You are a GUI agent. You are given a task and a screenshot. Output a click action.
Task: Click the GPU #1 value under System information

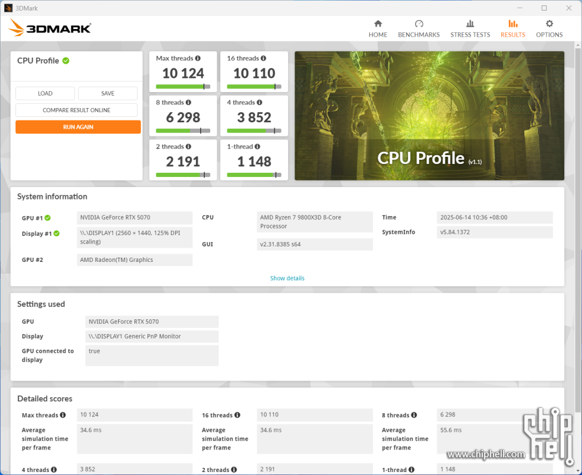[x=135, y=218]
